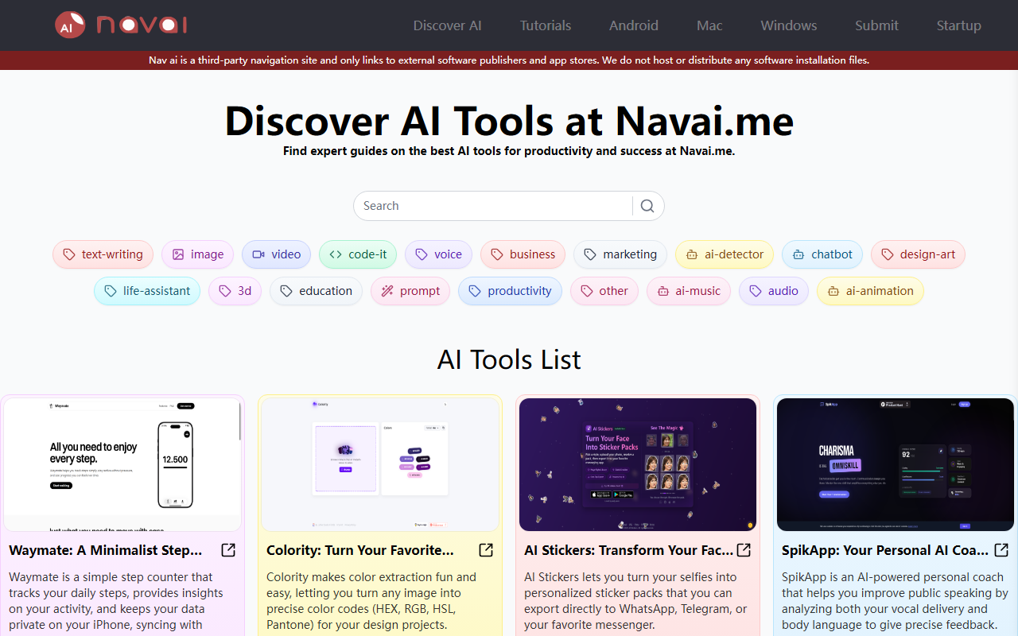The image size is (1018, 636).
Task: Select the business category tag
Action: [523, 254]
